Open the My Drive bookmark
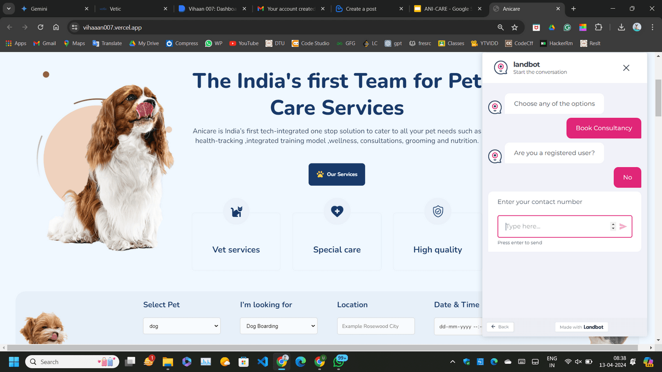 tap(144, 43)
